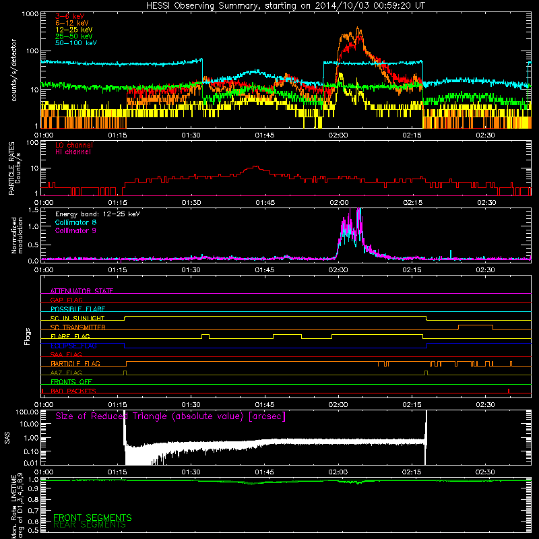Click the counts/s/detector y-axis label
The image size is (539, 539).
click(13, 70)
